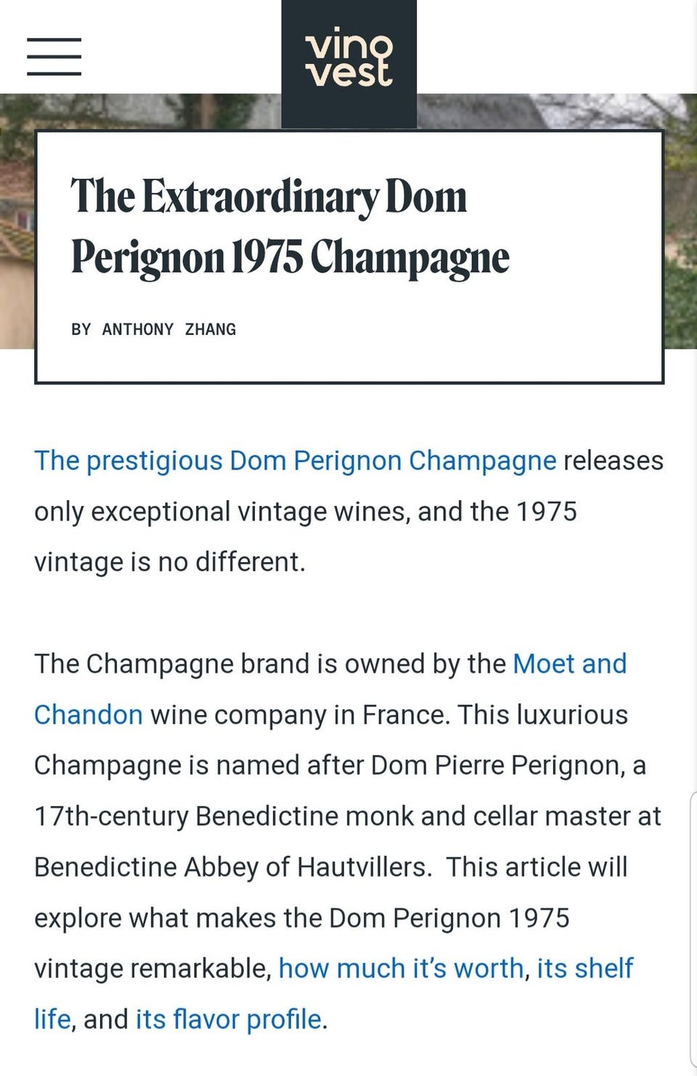Click the Vinovest logo

[x=349, y=58]
